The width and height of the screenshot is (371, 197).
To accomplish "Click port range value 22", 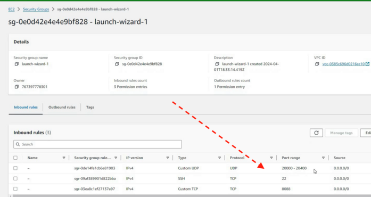I will 284,178.
